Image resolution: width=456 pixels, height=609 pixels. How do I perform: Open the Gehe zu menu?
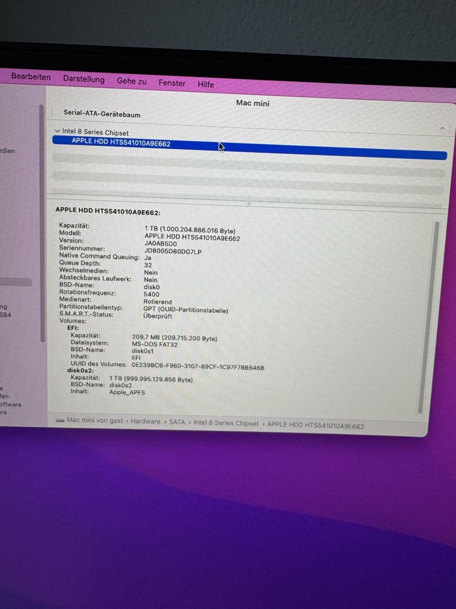coord(132,81)
